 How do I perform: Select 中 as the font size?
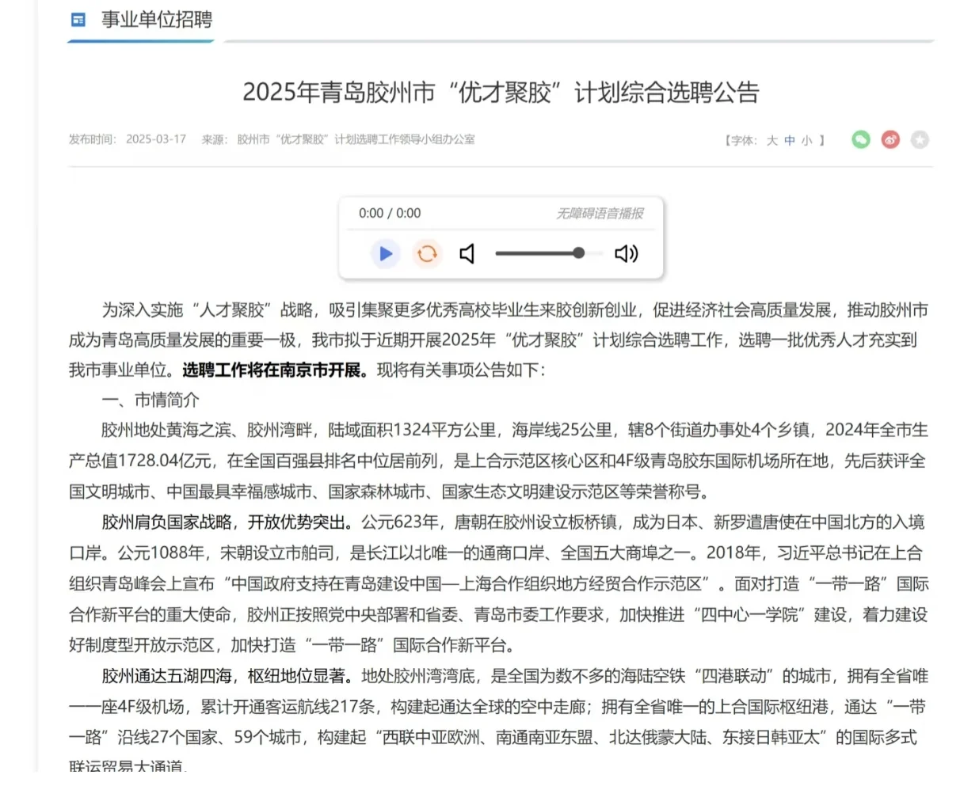coord(790,140)
